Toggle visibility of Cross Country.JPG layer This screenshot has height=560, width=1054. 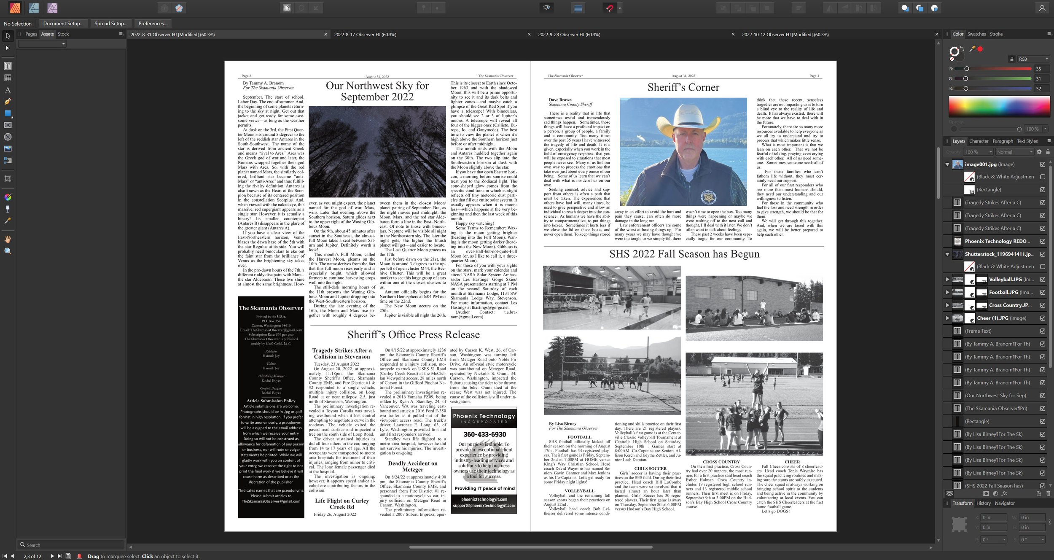(1043, 305)
